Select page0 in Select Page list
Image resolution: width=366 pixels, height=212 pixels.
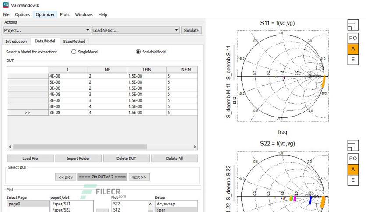28,204
